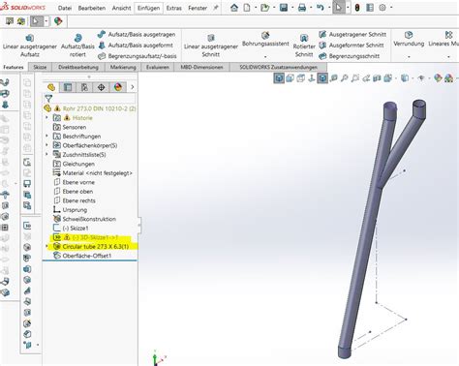The width and height of the screenshot is (459, 366).
Task: Open PropertyManager tab icon
Action: click(68, 87)
